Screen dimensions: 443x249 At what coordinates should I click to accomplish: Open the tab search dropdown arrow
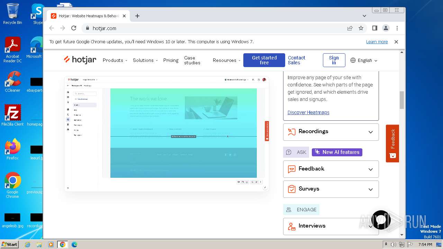[x=364, y=16]
